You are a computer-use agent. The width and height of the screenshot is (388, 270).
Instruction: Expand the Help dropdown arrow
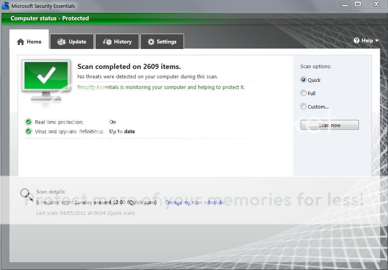377,40
